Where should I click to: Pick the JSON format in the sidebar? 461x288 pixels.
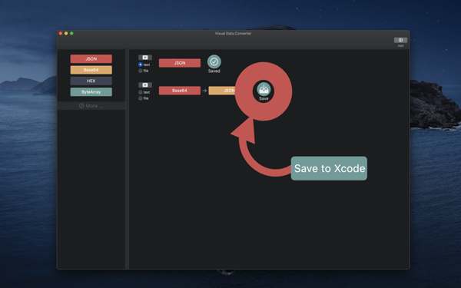[91, 59]
